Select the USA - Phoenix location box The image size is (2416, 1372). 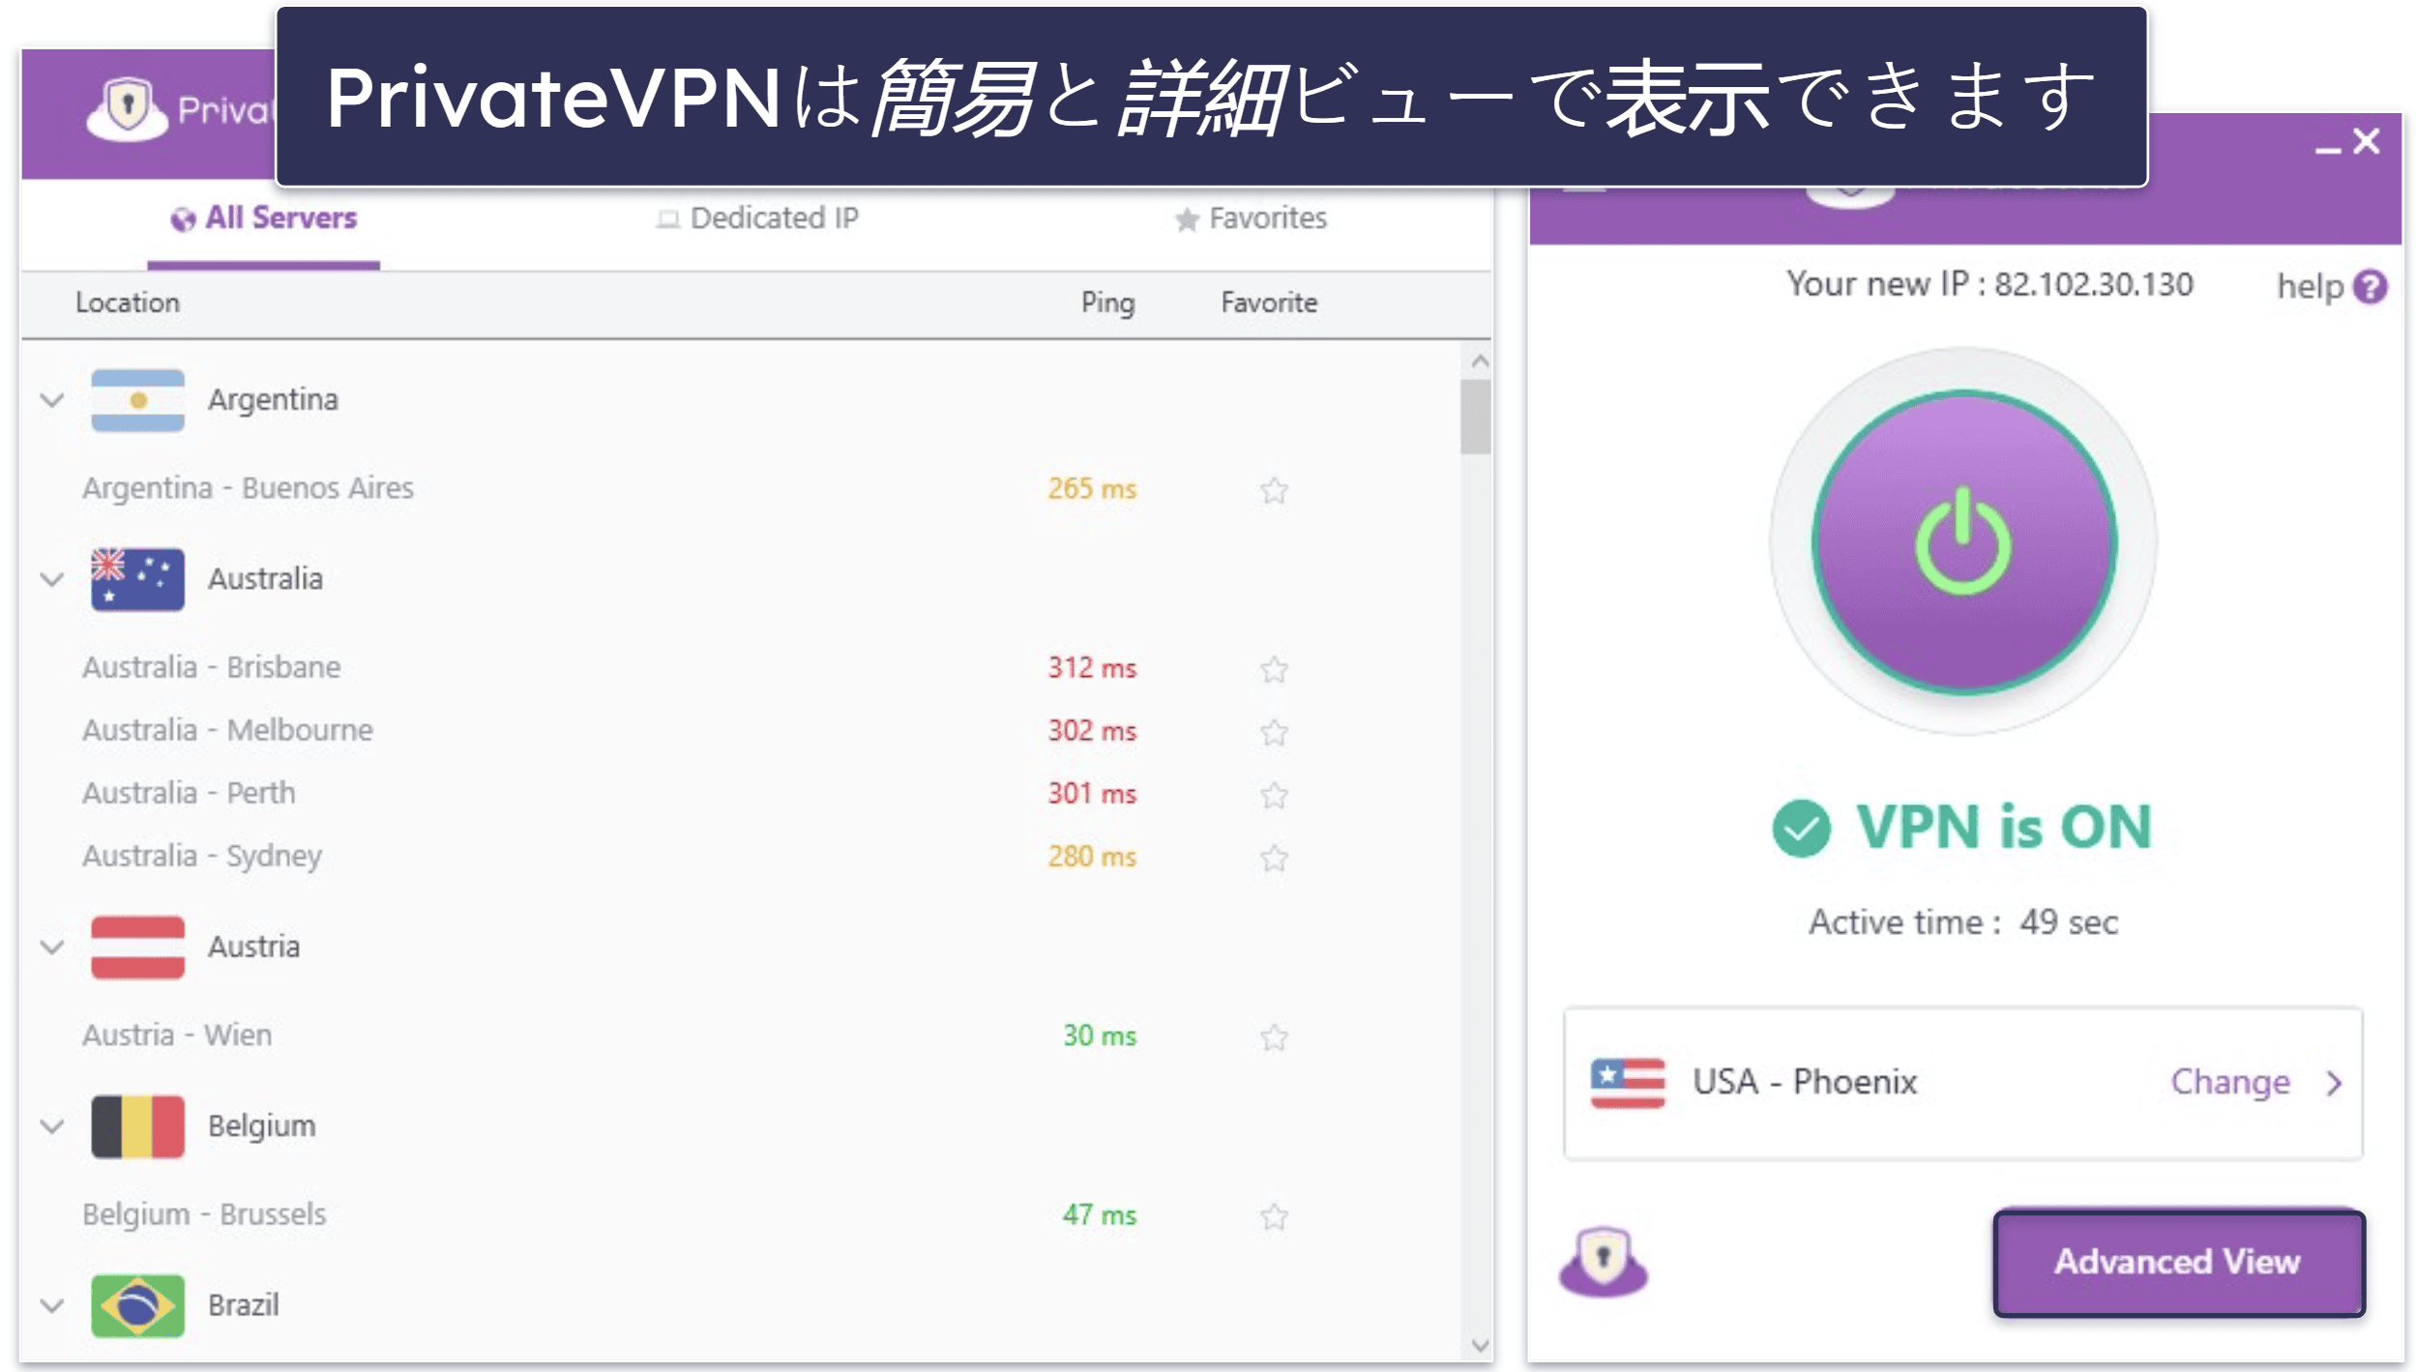(x=1962, y=1083)
